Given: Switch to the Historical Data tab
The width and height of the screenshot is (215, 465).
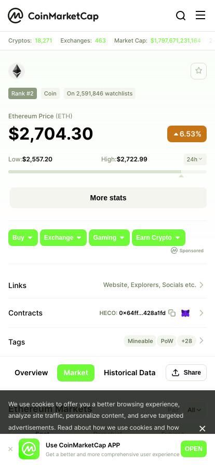Looking at the screenshot, I should pyautogui.click(x=129, y=373).
